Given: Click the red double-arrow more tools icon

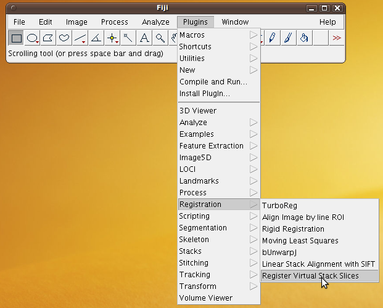Looking at the screenshot, I should (x=336, y=38).
